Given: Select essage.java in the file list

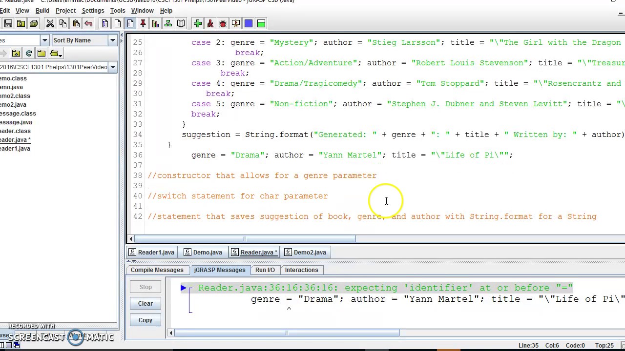Looking at the screenshot, I should tap(16, 122).
